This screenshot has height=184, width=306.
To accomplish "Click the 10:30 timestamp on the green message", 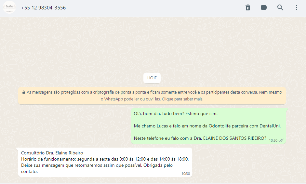I will click(x=273, y=140).
